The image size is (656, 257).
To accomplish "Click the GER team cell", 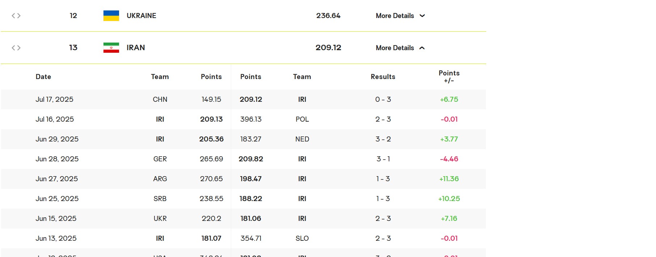I will 160,159.
